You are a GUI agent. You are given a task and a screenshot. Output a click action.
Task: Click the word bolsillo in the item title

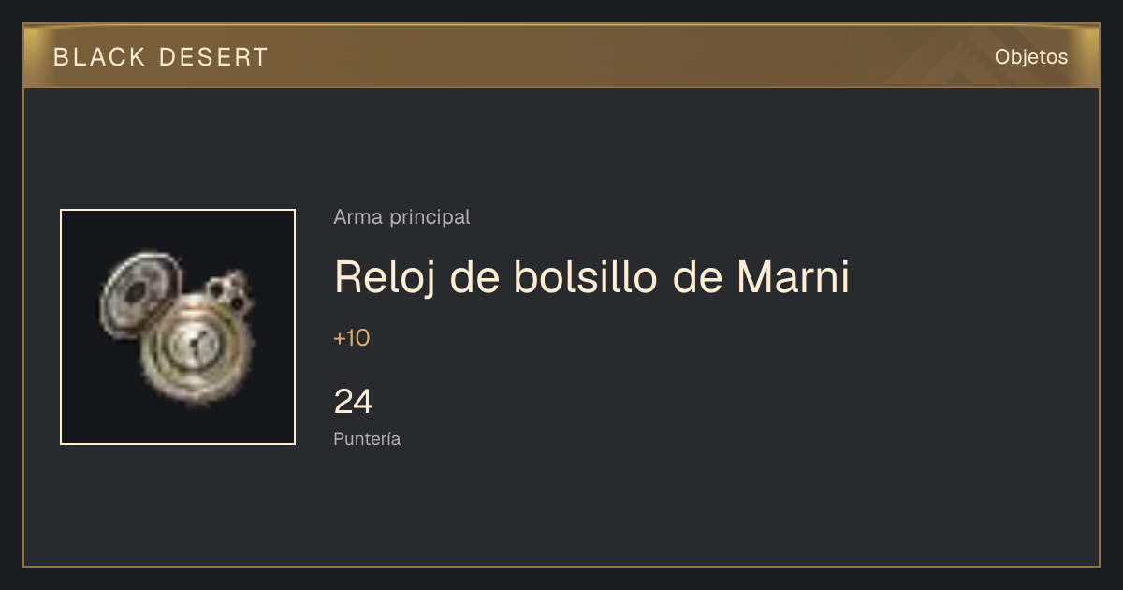coord(587,277)
